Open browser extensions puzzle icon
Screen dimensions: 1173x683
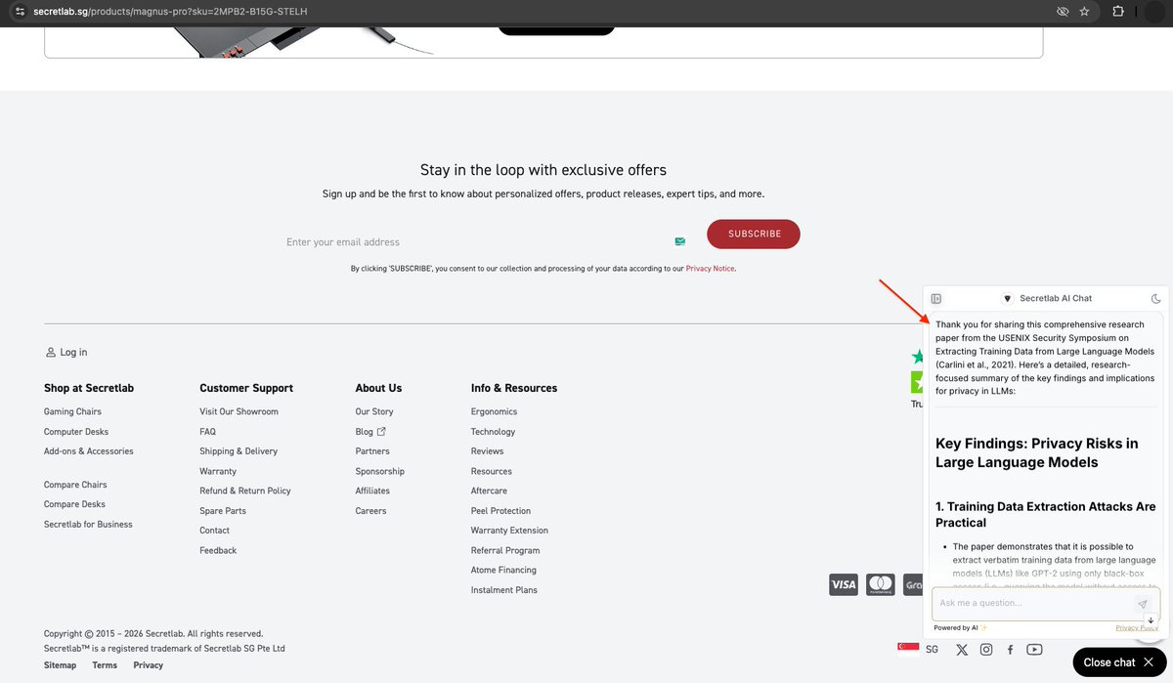pyautogui.click(x=1118, y=11)
